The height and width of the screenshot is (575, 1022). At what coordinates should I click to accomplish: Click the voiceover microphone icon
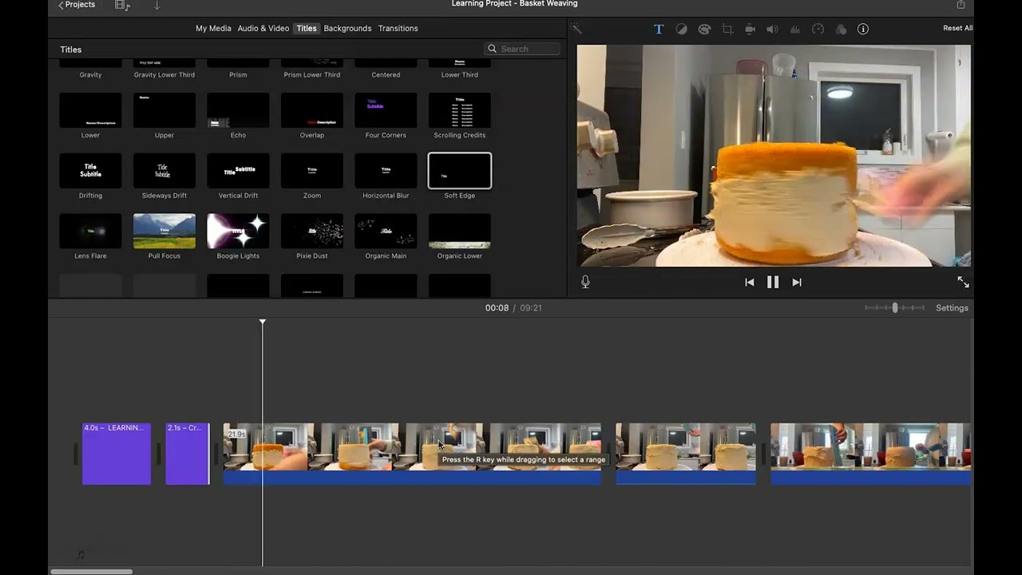[x=585, y=282]
